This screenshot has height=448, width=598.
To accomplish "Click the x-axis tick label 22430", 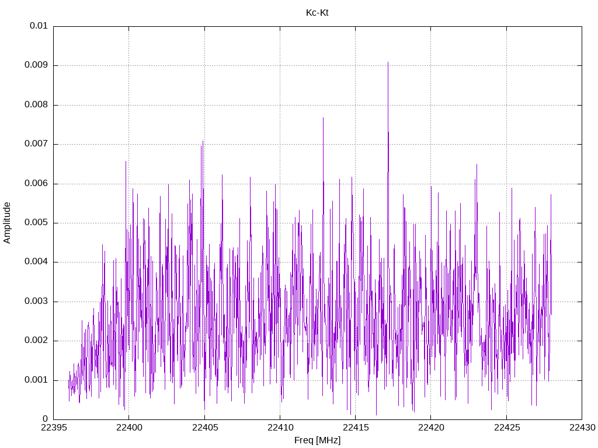I will (x=582, y=428).
